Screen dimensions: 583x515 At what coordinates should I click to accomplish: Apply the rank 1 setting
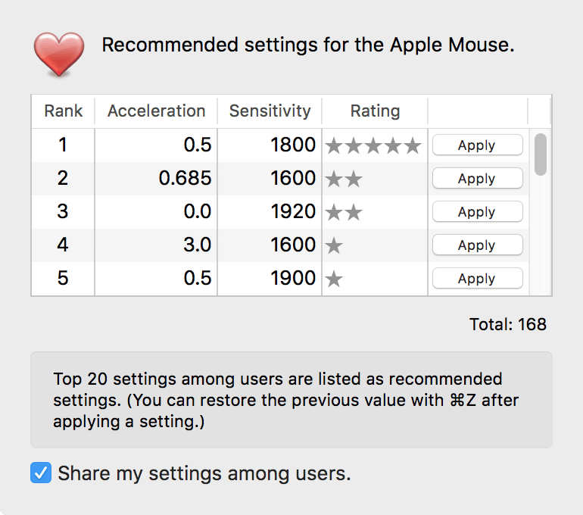pos(477,145)
